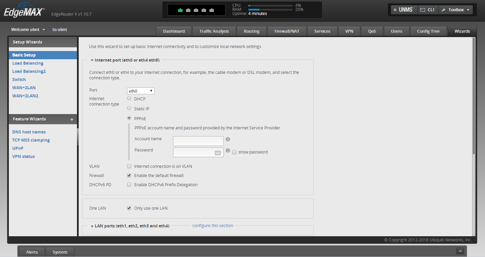Select the Basic Setup wizard
485x257 pixels.
[43, 55]
